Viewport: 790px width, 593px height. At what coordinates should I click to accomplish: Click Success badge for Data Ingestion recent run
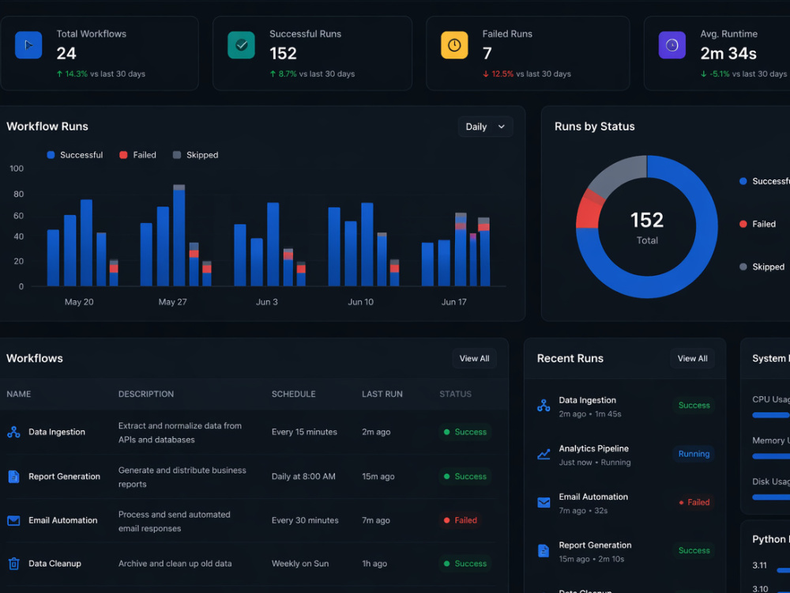tap(694, 406)
